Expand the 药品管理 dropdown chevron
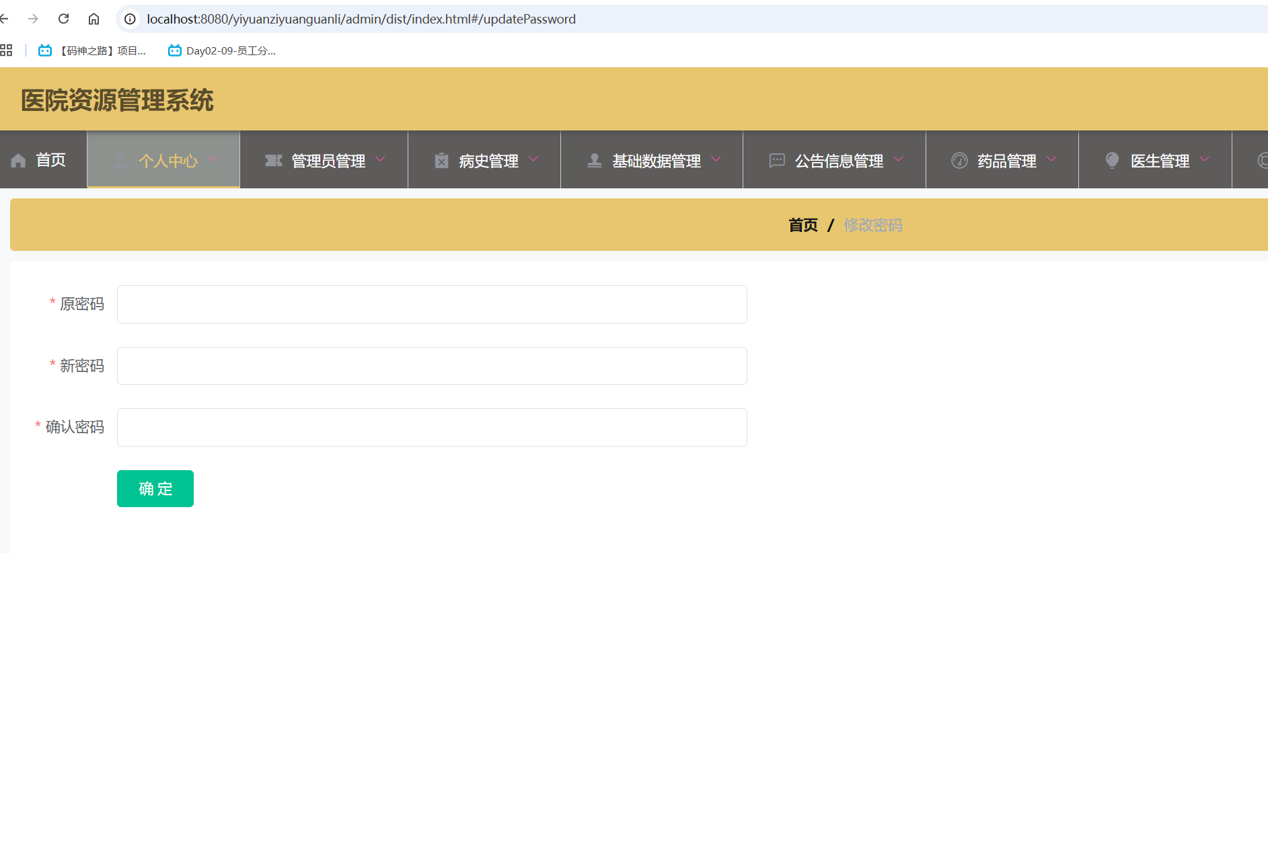Screen dimensions: 1268x867 coord(1051,159)
